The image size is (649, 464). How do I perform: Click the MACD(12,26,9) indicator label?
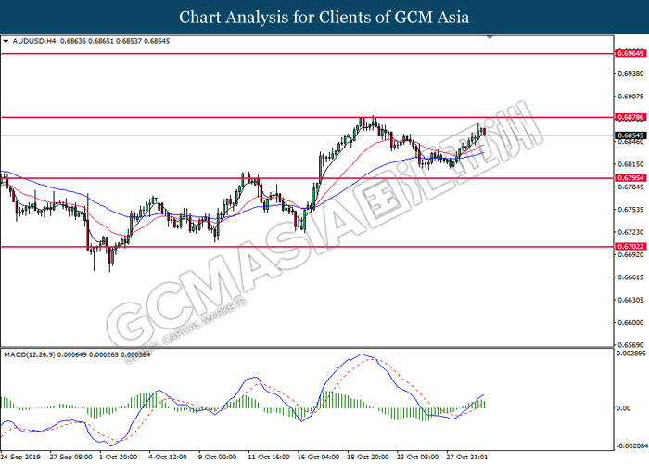(33, 329)
